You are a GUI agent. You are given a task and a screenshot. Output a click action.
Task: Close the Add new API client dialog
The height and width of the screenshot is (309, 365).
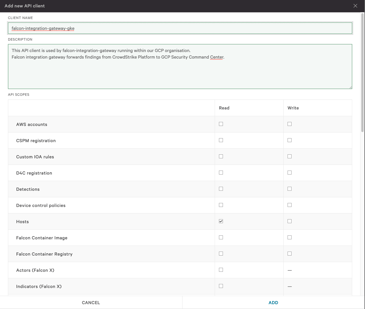pos(355,6)
